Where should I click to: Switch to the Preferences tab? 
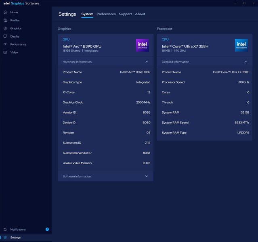click(x=106, y=14)
